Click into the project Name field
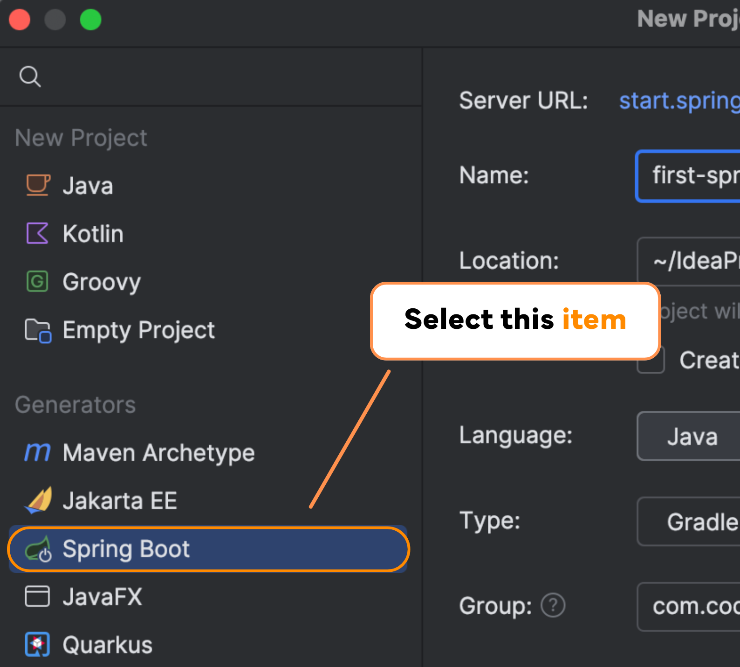The height and width of the screenshot is (667, 740). tap(688, 176)
